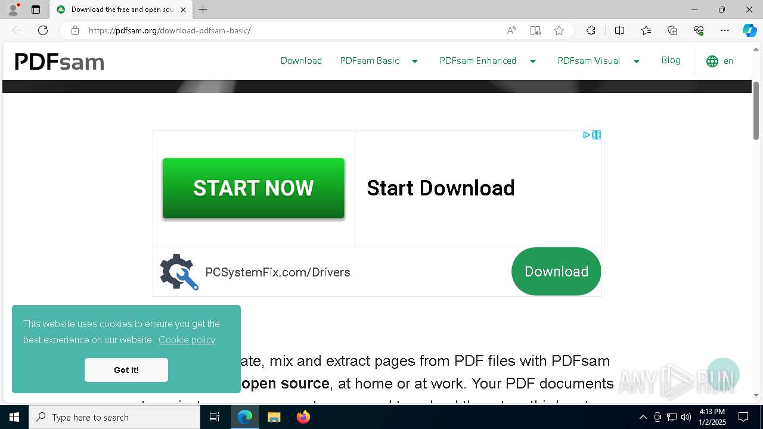763x429 pixels.
Task: Open the tab actions menu icon
Action: point(36,10)
